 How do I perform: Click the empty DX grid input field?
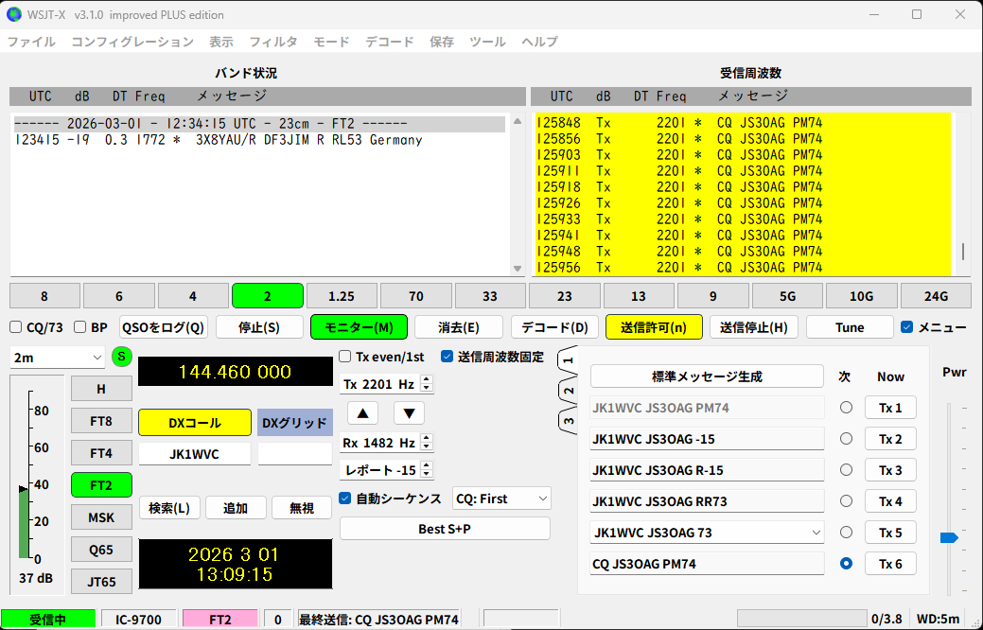(x=294, y=454)
